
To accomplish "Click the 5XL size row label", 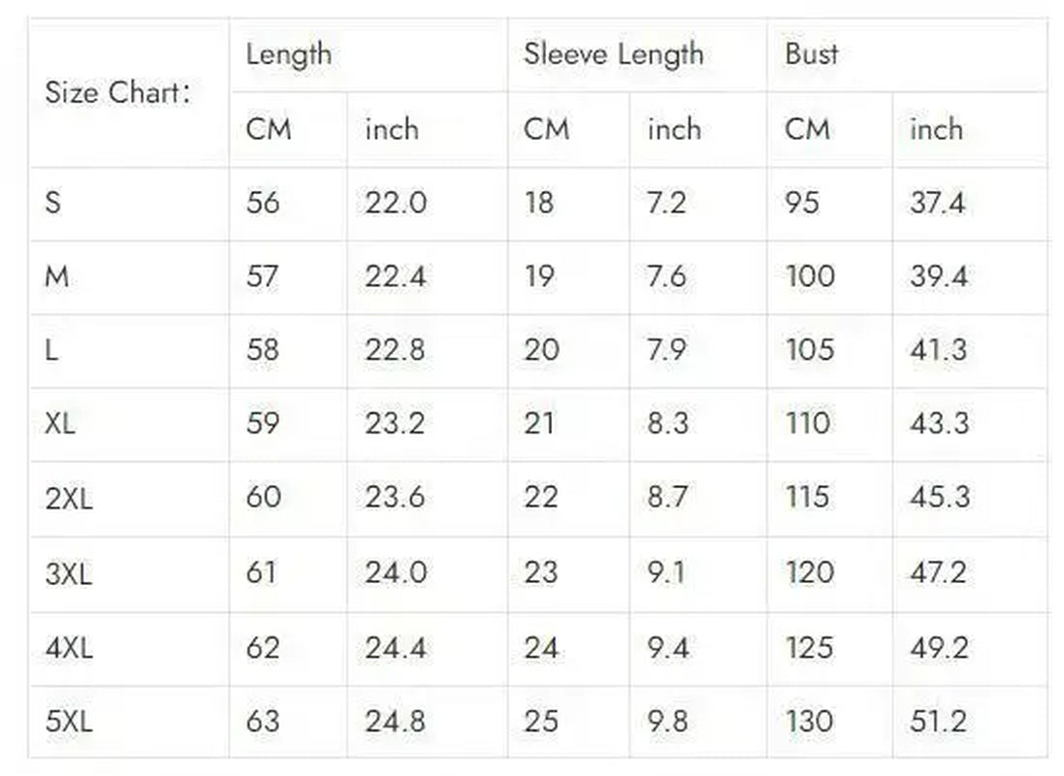I will (69, 722).
